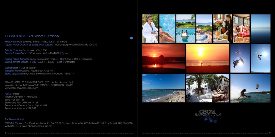
Task: Select the swimming pool with sea view photo
Action: point(186,28)
